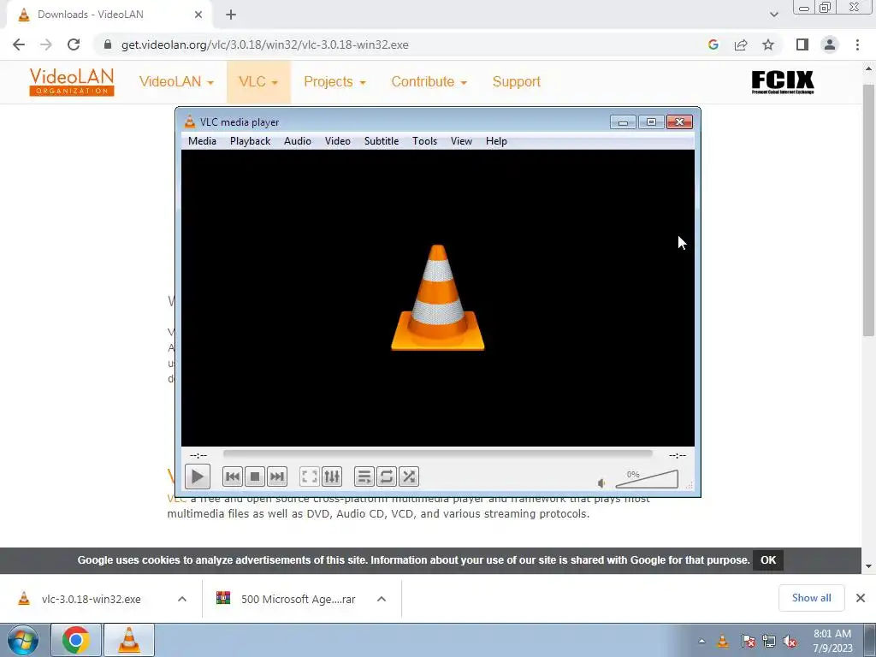The width and height of the screenshot is (876, 657).
Task: Open the Help menu in VLC
Action: pyautogui.click(x=496, y=141)
